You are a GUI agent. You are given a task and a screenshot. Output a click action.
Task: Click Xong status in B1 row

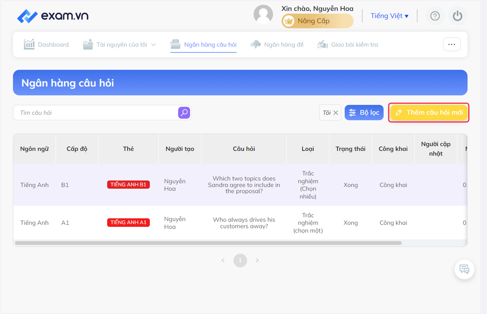point(351,185)
